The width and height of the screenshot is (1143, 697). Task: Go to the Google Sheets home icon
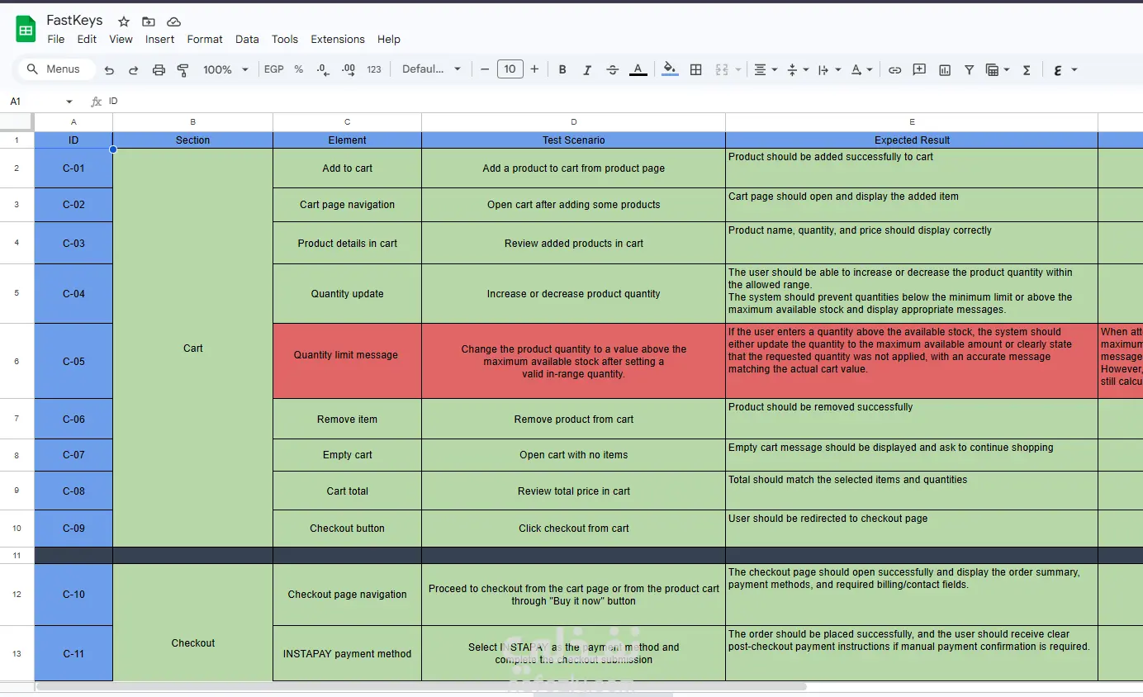(26, 29)
